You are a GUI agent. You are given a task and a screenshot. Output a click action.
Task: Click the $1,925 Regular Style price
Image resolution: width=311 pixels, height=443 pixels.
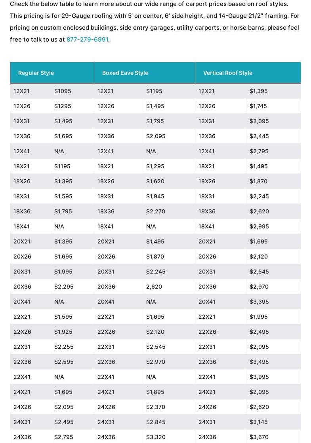coord(63,332)
